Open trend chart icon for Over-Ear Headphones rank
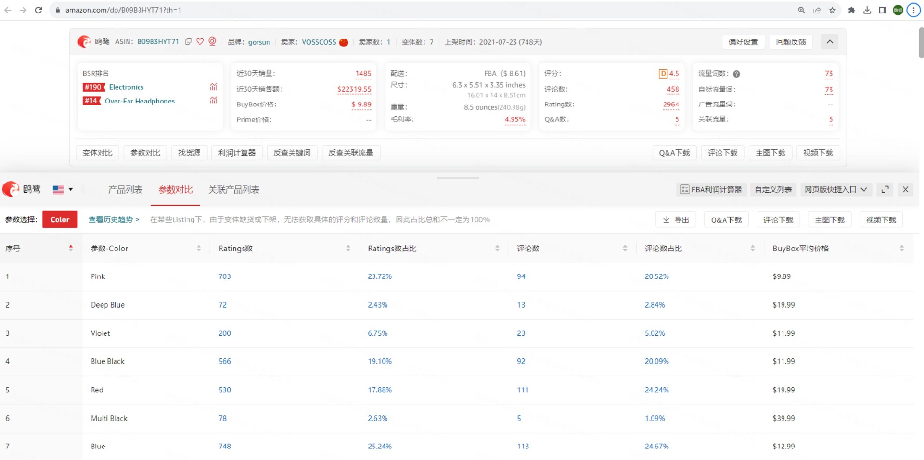924x460 pixels. [x=214, y=100]
